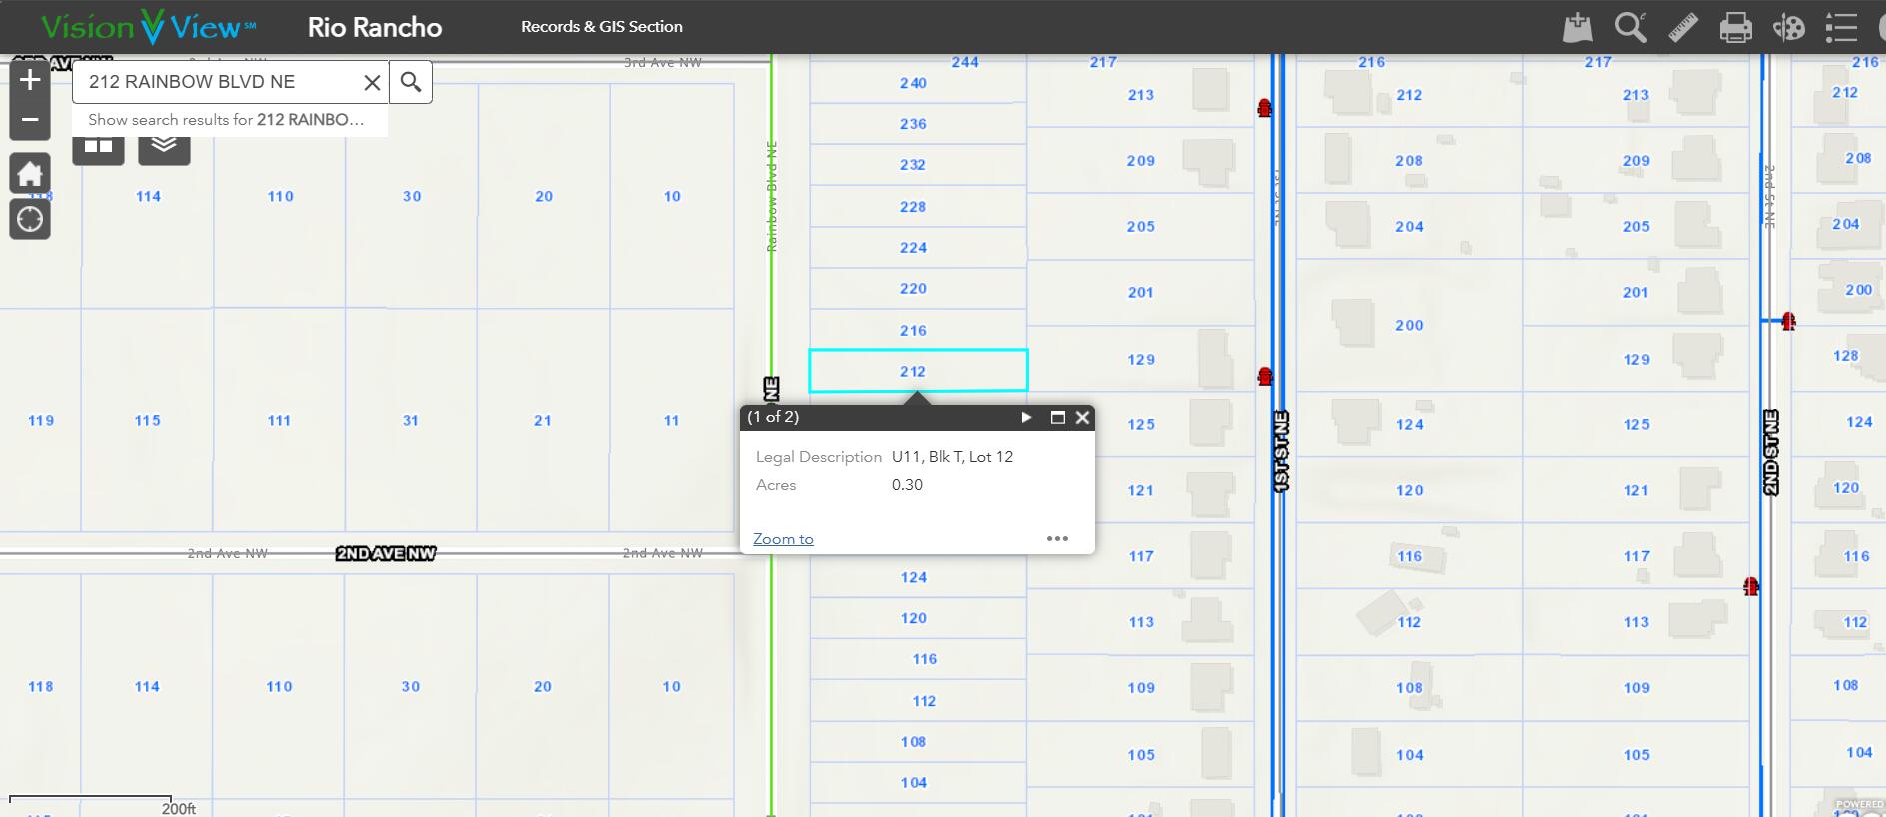Open the Query search tool
Image resolution: width=1886 pixels, height=817 pixels.
click(1631, 27)
